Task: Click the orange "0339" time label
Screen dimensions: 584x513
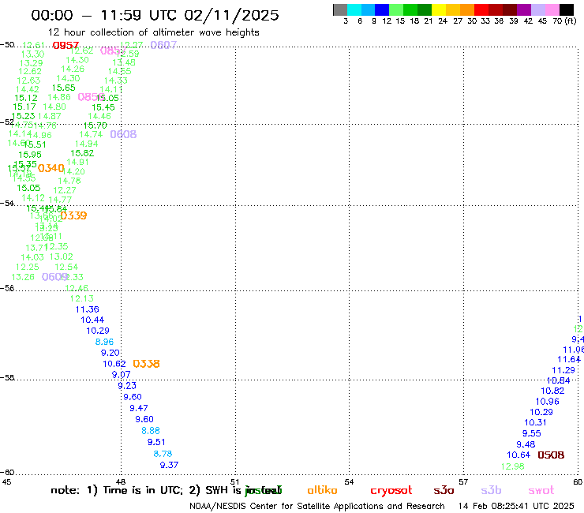Action: pos(73,215)
